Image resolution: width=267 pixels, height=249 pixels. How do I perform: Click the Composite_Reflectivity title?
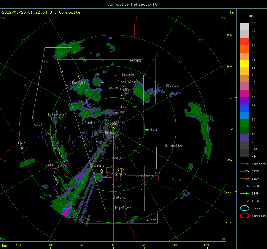[x=133, y=4]
